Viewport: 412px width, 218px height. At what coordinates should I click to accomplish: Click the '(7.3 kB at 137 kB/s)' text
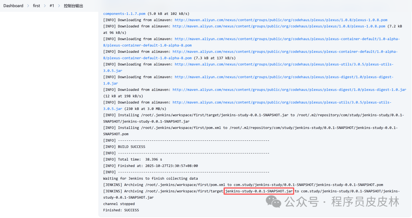point(215,58)
